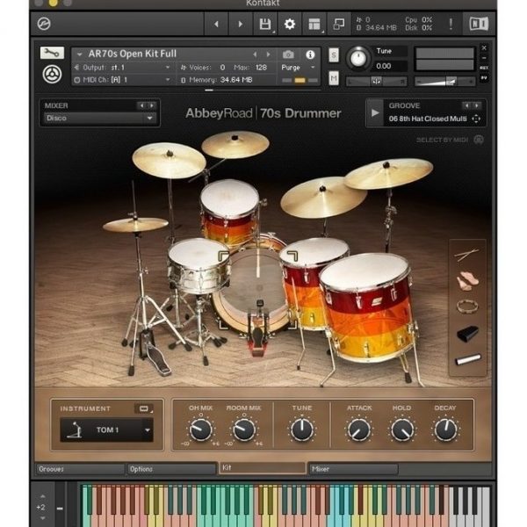Click the header Tune knob
The height and width of the screenshot is (527, 527).
click(358, 58)
